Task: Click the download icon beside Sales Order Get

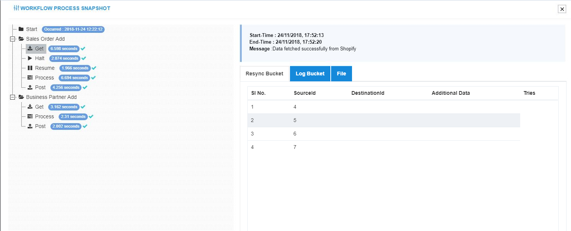Action: pos(30,49)
